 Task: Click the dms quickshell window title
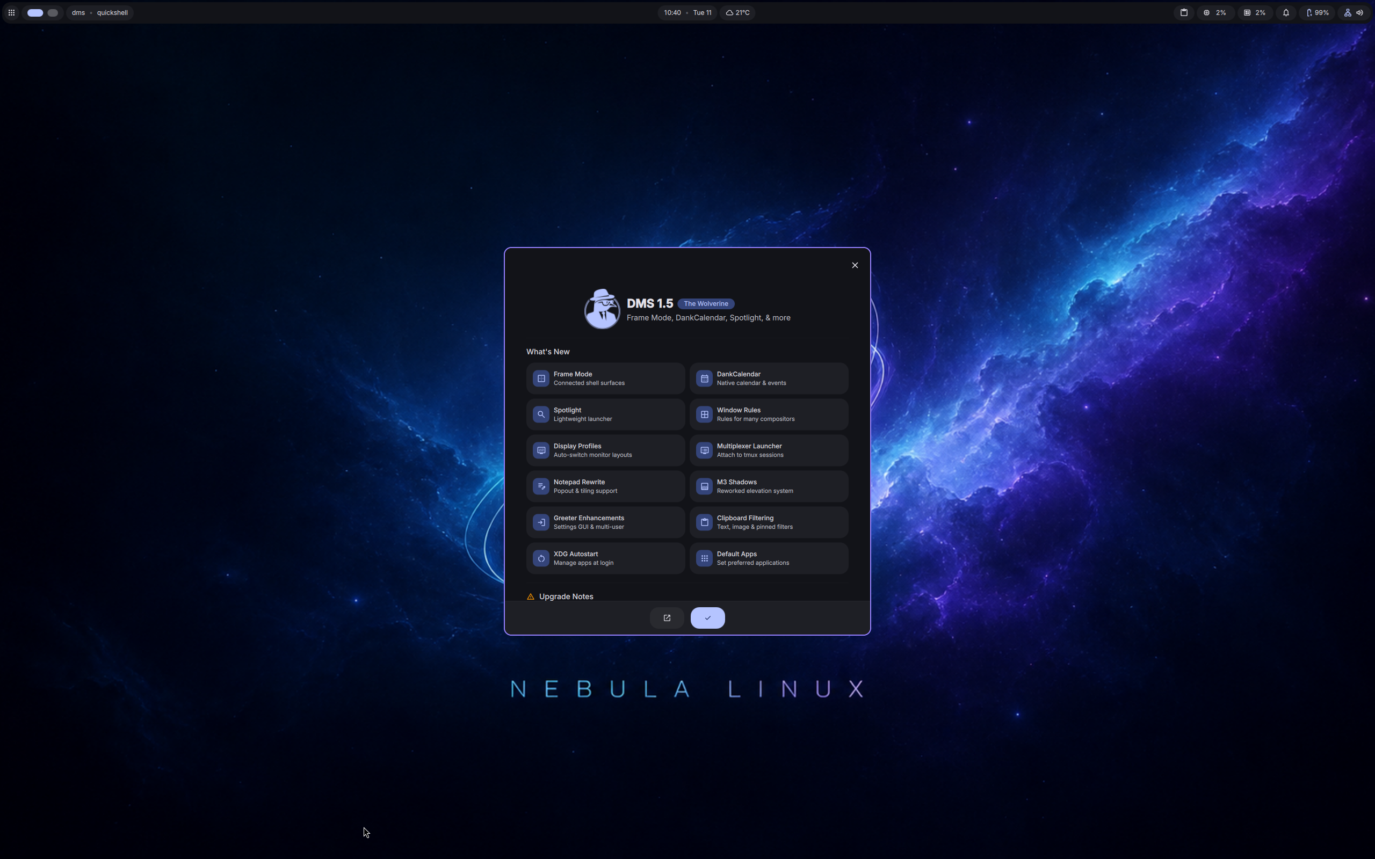[x=100, y=12]
